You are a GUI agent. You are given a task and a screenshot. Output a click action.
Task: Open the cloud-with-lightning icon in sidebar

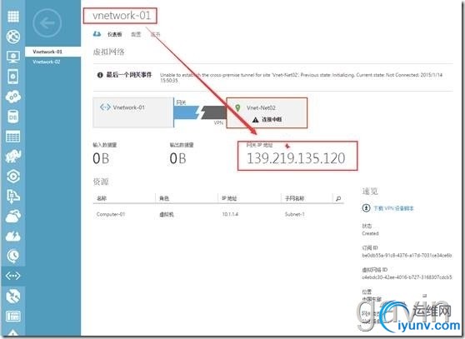point(13,237)
